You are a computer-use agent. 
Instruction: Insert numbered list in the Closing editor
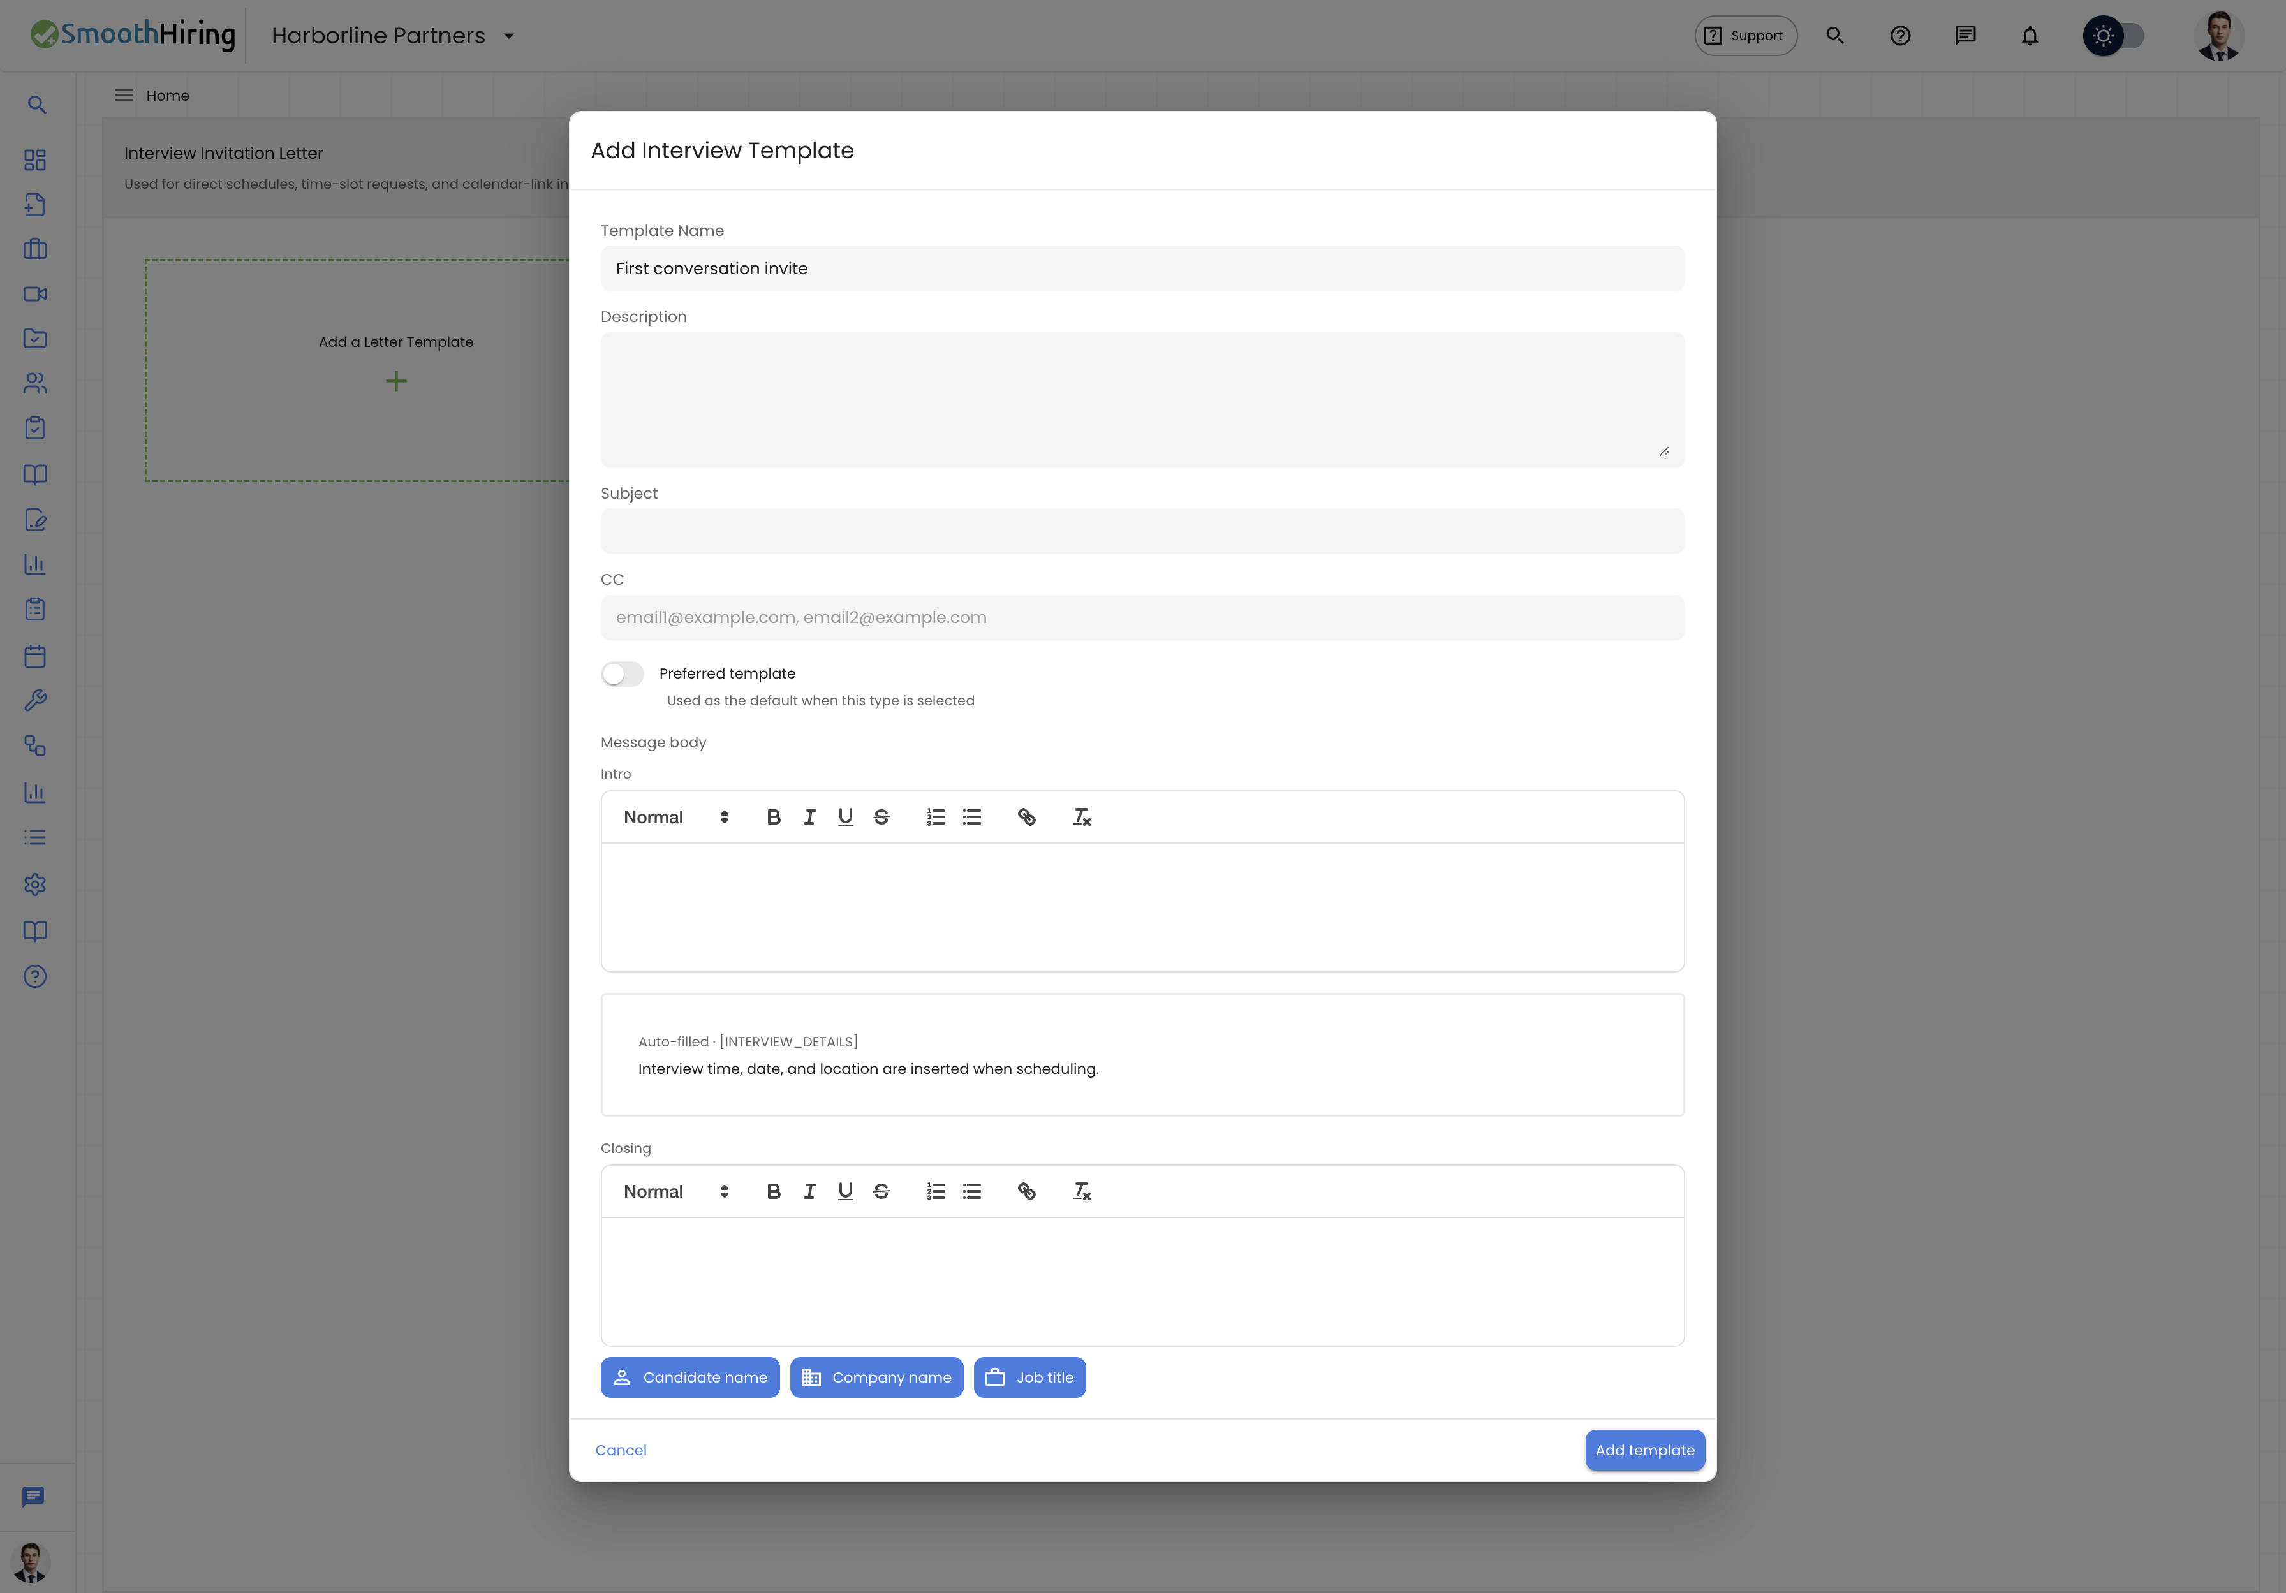click(936, 1192)
